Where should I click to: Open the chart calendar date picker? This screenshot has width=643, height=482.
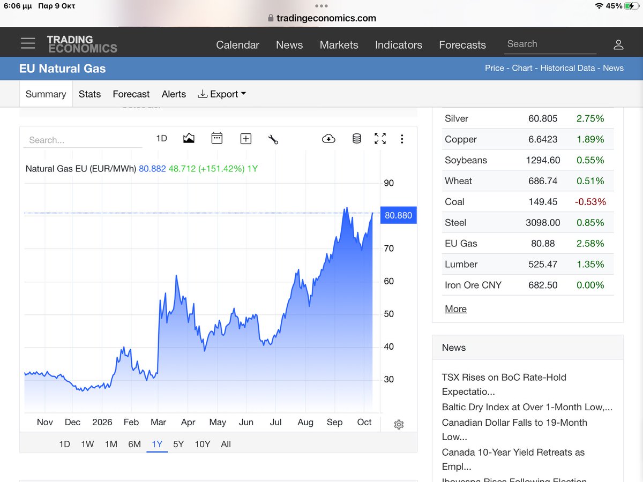[217, 139]
